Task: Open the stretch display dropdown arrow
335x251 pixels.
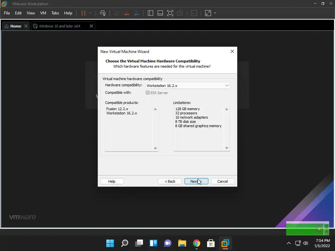Action: [x=215, y=13]
